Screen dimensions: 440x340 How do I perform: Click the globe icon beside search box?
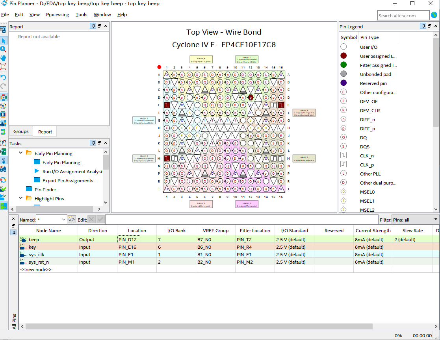pos(434,15)
